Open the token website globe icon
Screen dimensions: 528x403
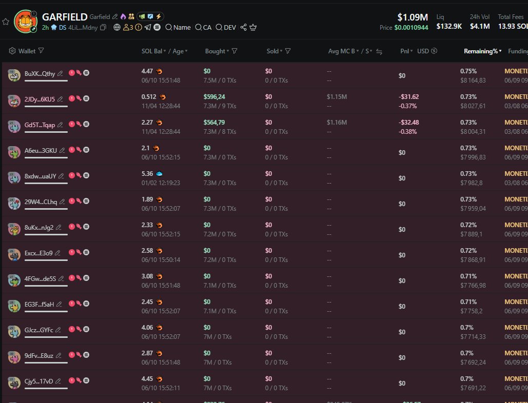(x=117, y=27)
